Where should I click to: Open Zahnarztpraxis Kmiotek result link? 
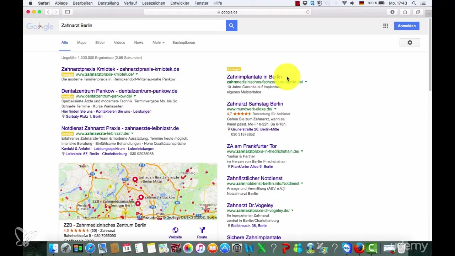click(x=120, y=69)
